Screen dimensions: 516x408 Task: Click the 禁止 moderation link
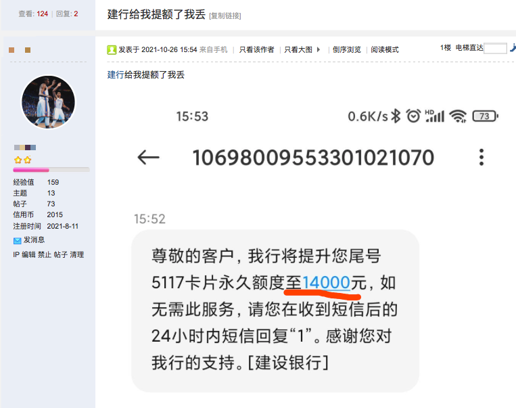45,254
